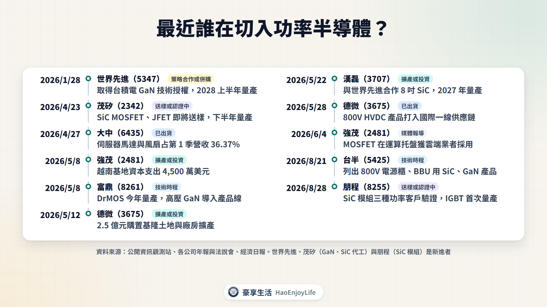The image size is (547, 307).
Task: Click description DrMOS 今年量產
Action: point(169,198)
